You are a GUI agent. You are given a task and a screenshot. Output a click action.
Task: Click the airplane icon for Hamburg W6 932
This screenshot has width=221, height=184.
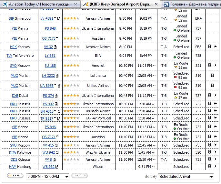(x=215, y=166)
